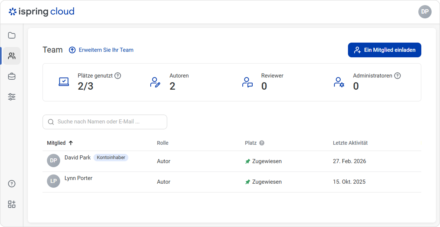The height and width of the screenshot is (227, 440).
Task: Click the magnifier icon in search box
Action: click(51, 122)
